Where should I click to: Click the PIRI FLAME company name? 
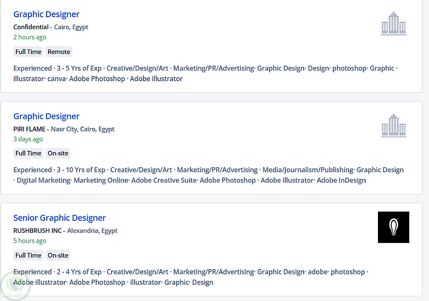(30, 129)
